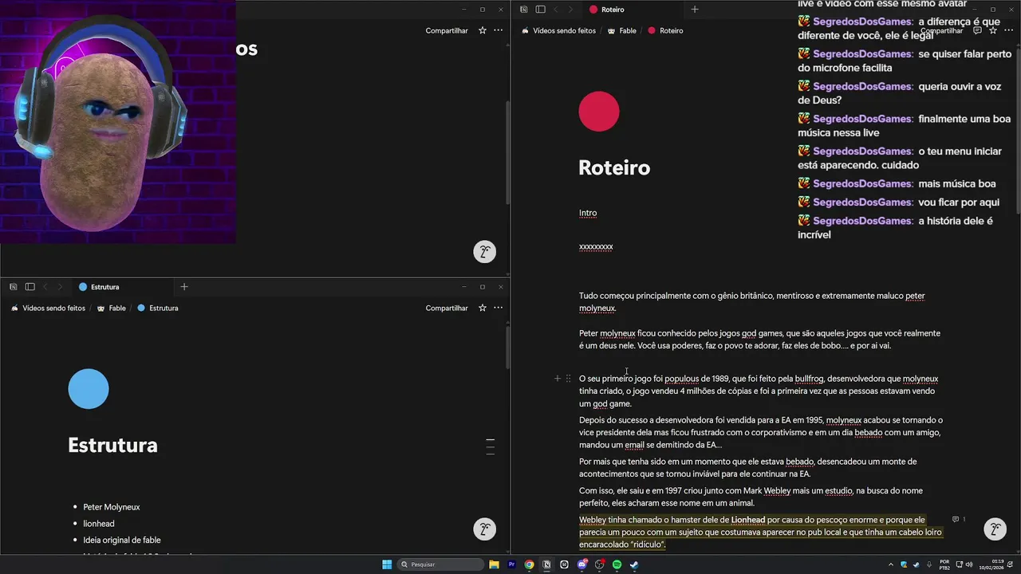Favorite the Roteiro page with star
Image resolution: width=1021 pixels, height=574 pixels.
tap(993, 30)
